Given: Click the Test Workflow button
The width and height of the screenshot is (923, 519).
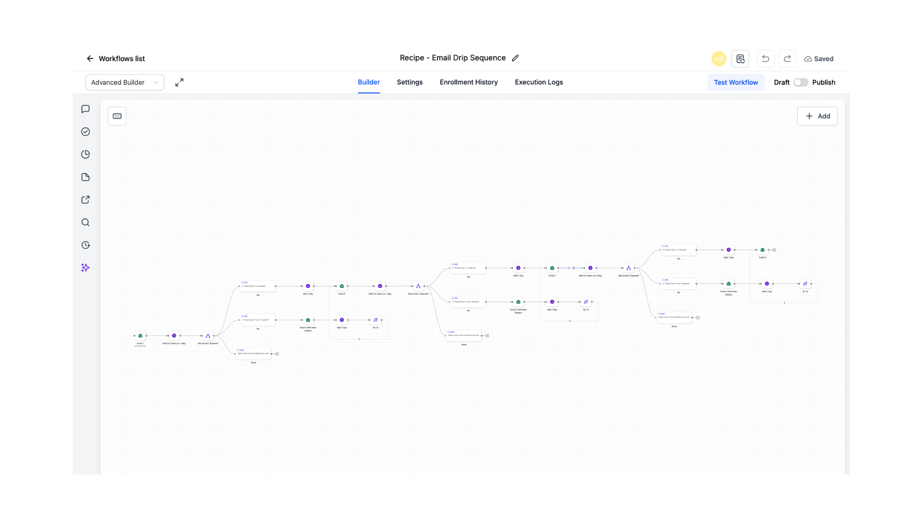Looking at the screenshot, I should pos(736,83).
